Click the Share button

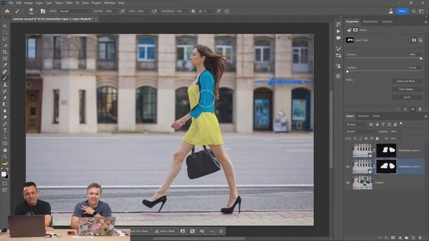[402, 11]
